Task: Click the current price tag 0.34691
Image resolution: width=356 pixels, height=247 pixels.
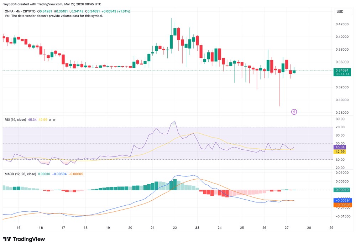Action: coord(342,71)
